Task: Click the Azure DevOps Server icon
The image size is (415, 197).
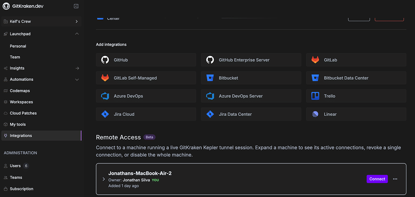Action: pos(210,96)
